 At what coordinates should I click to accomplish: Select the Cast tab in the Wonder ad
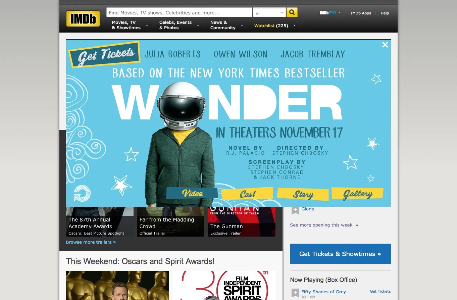click(x=247, y=194)
